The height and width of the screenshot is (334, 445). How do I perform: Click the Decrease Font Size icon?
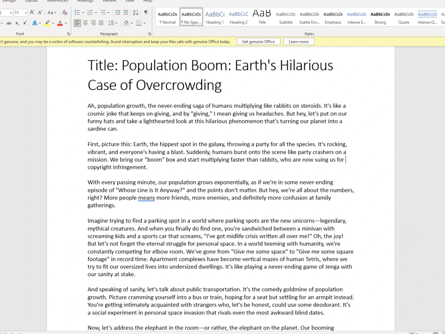(x=40, y=12)
